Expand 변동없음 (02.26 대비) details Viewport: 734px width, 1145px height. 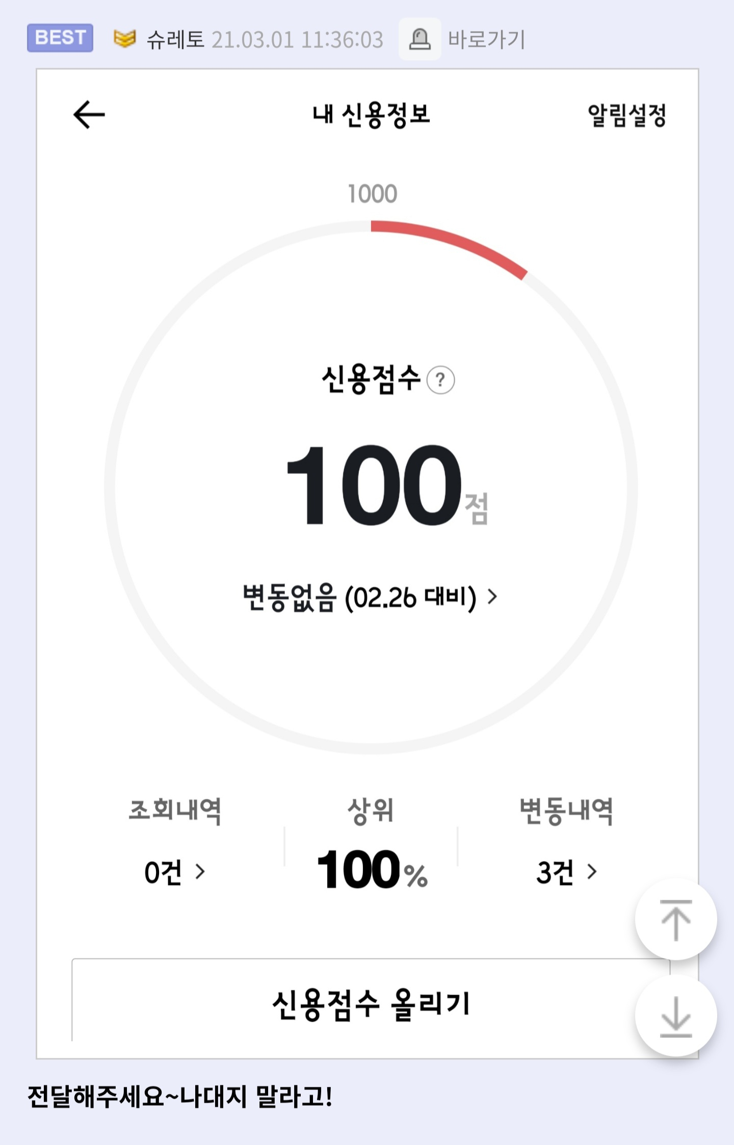[371, 597]
